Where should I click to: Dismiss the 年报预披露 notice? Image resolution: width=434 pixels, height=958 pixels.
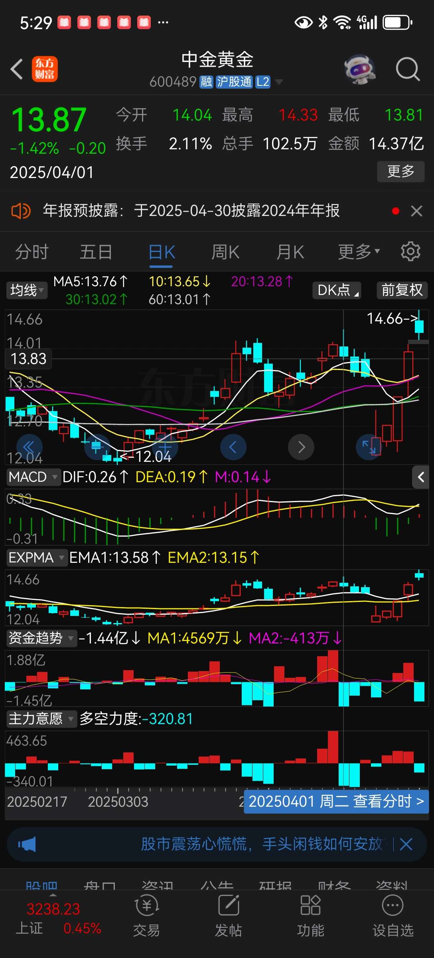(416, 211)
